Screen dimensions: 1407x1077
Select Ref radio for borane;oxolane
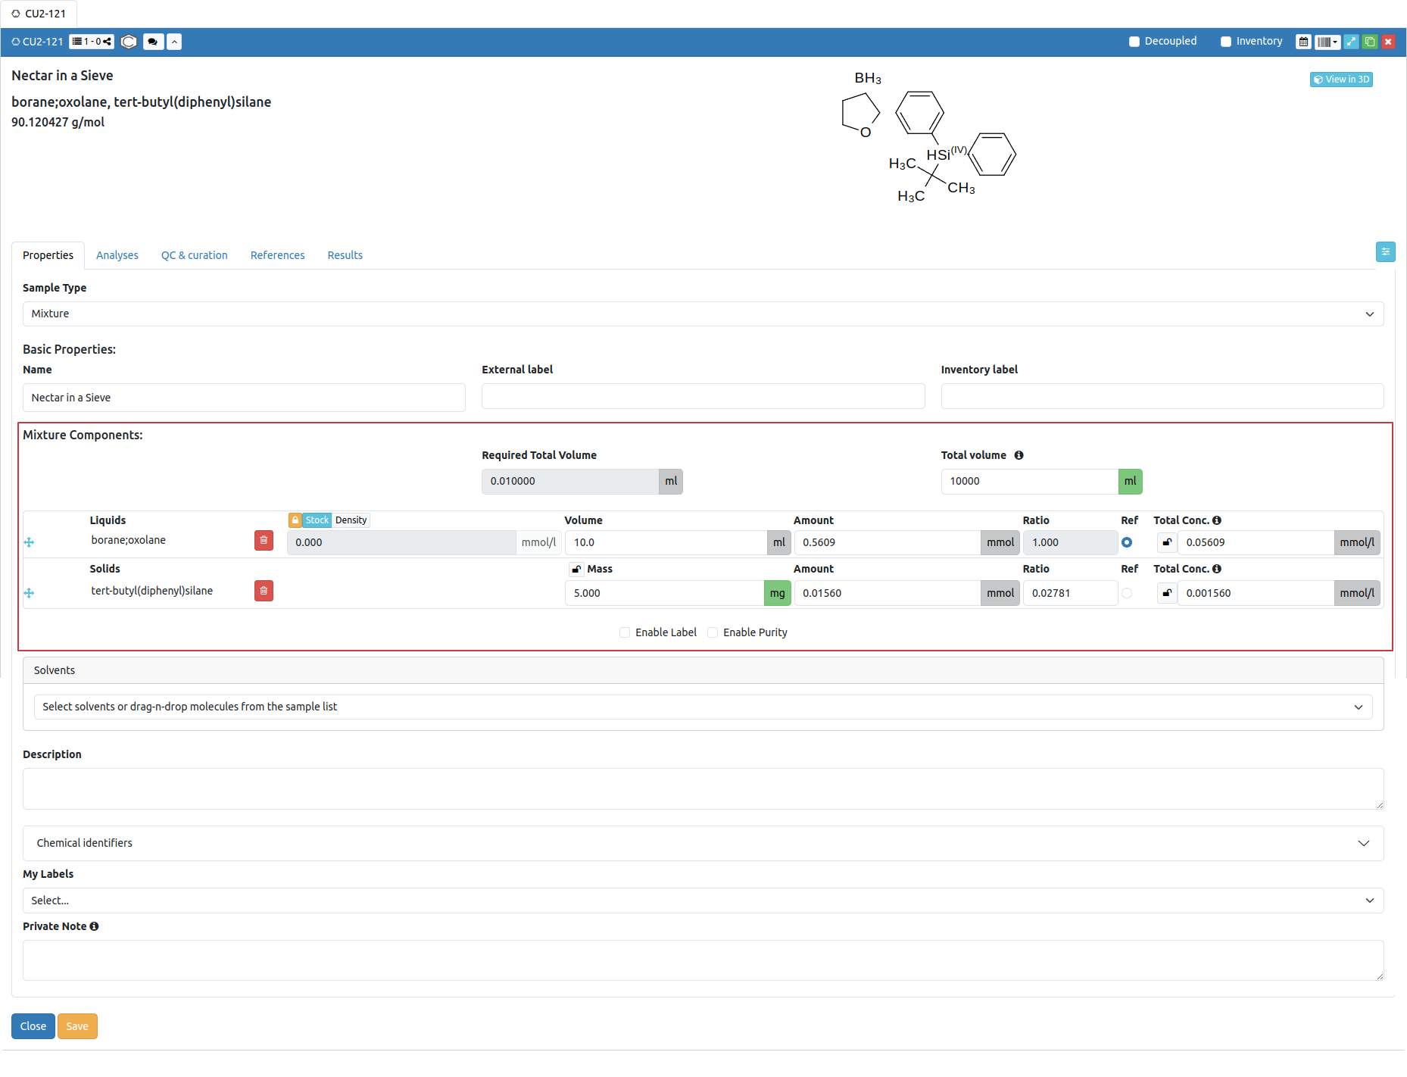pos(1127,543)
